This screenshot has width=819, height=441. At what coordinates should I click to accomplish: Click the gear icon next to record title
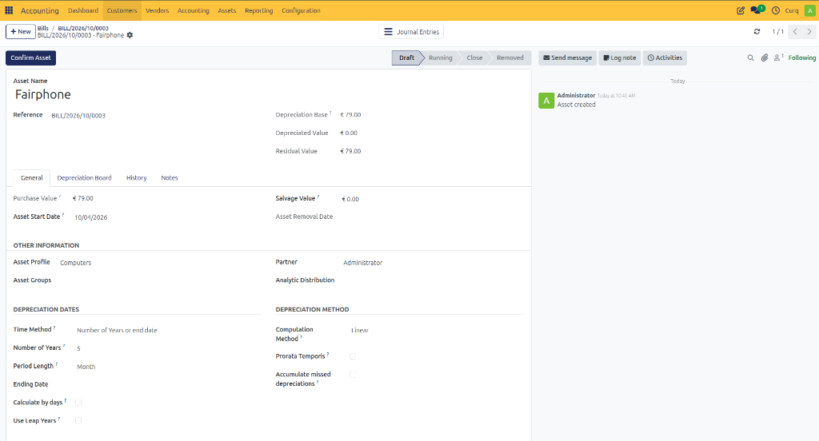[x=130, y=35]
